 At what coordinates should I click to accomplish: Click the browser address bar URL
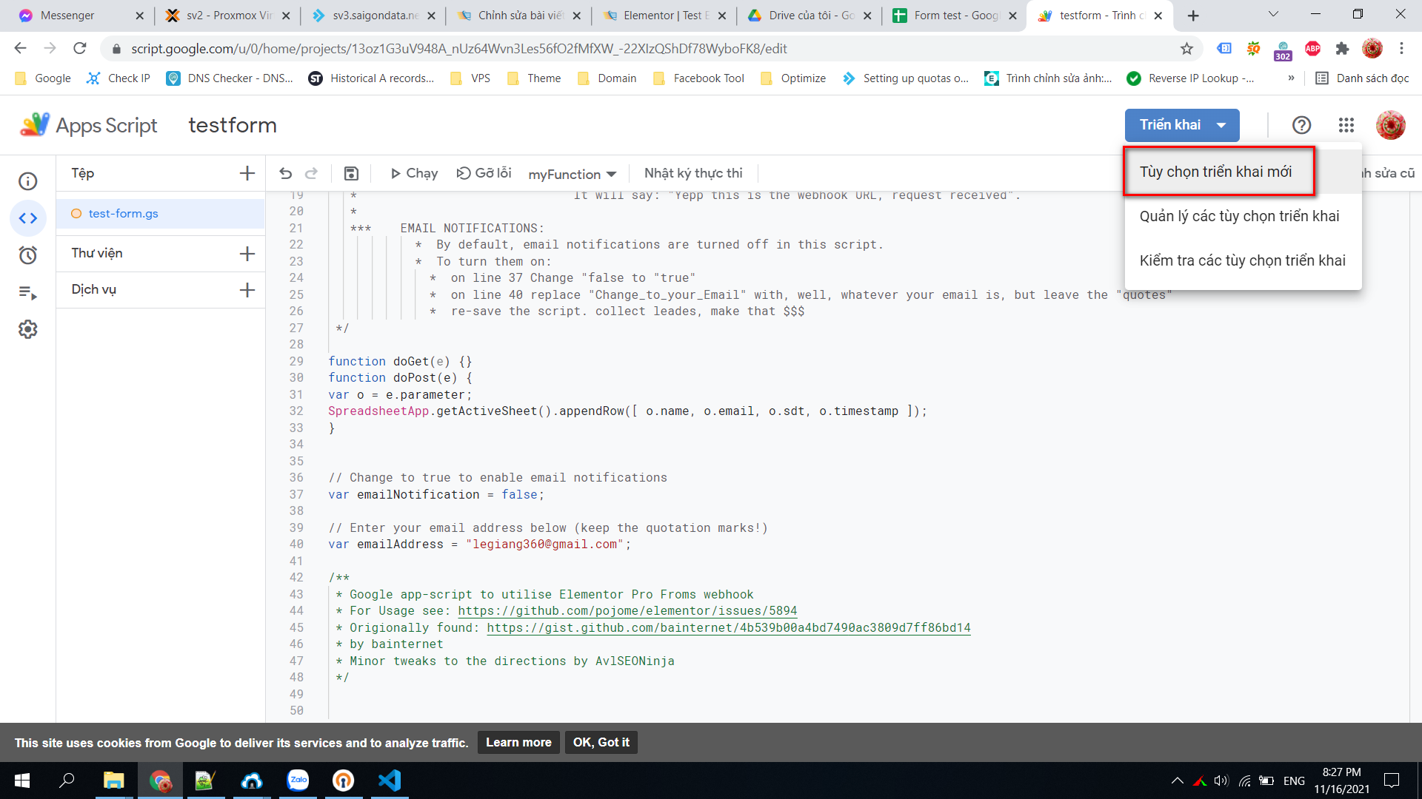pos(459,49)
